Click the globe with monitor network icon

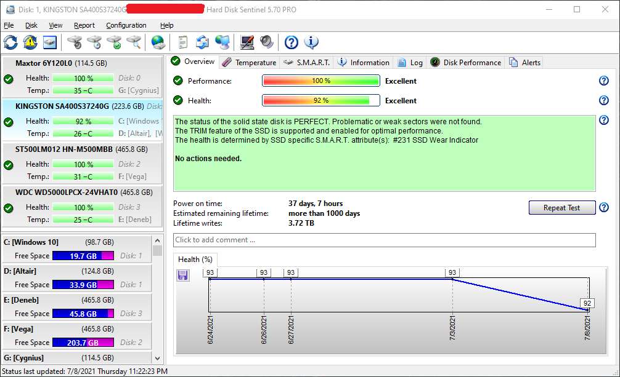coord(222,42)
